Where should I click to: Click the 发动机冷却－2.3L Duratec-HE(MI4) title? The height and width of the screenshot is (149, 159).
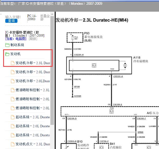click(x=92, y=20)
